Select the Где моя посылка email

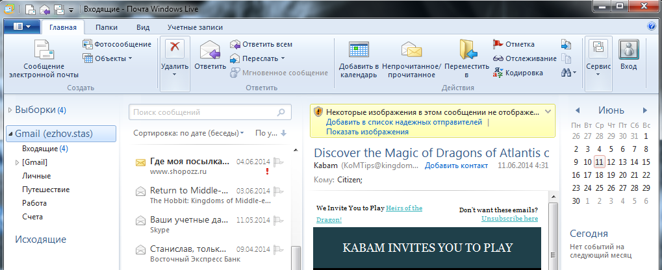pyautogui.click(x=209, y=166)
